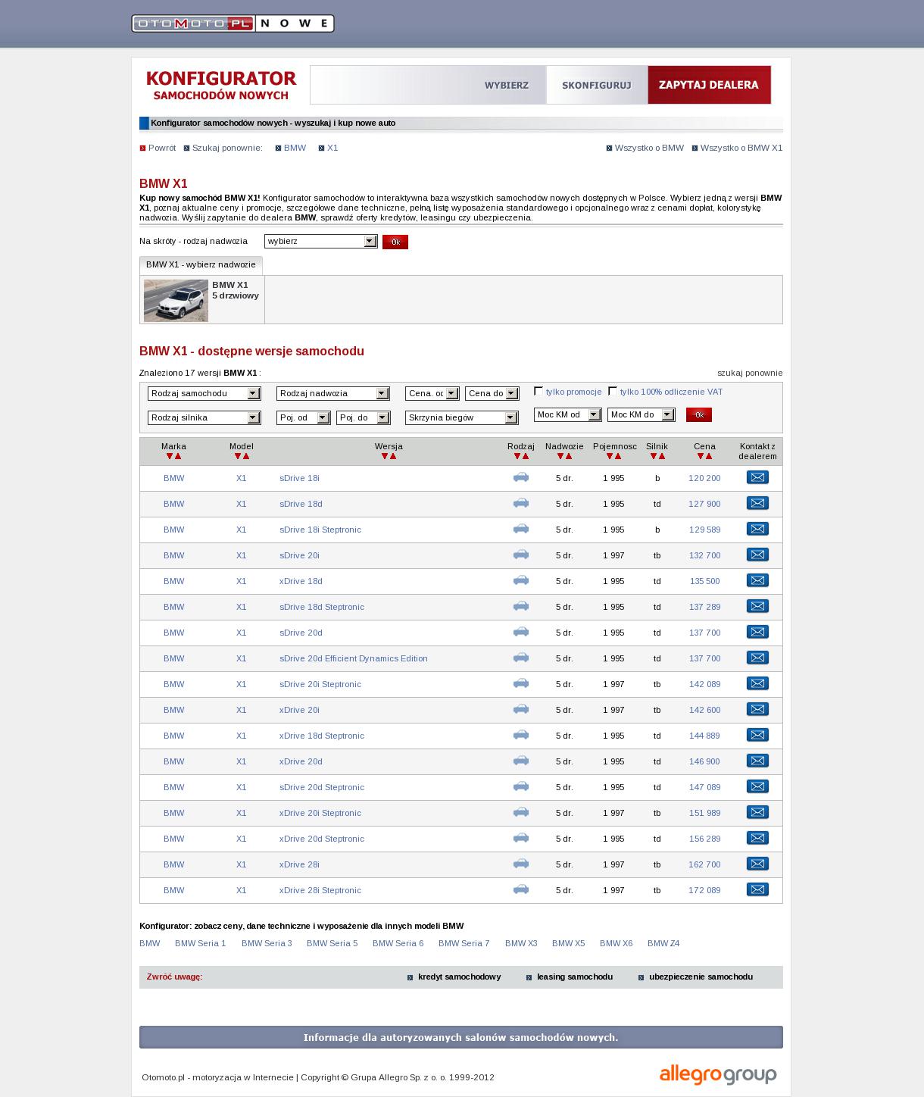This screenshot has width=924, height=1097.
Task: Contact dealer about sDrive 20i
Action: [757, 555]
